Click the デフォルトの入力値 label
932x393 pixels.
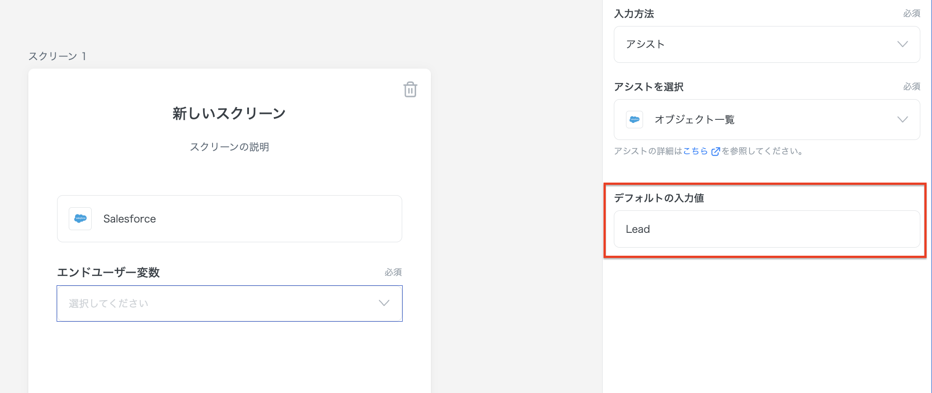pyautogui.click(x=659, y=198)
